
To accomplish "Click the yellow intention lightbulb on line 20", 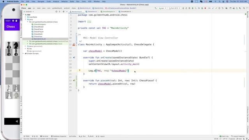I will [x=79, y=70].
